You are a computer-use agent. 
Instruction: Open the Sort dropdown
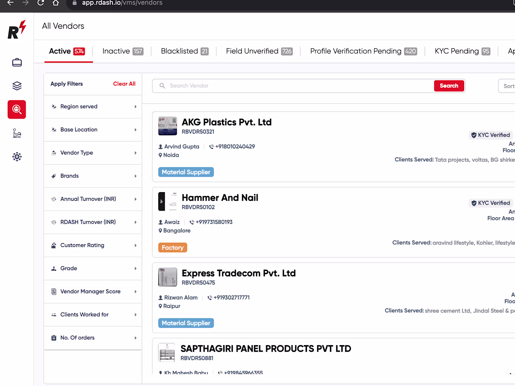[507, 86]
